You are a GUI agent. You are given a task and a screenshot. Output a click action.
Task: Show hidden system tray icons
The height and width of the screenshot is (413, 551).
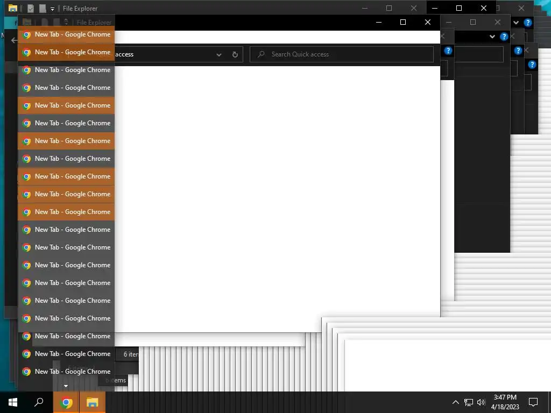pyautogui.click(x=455, y=402)
